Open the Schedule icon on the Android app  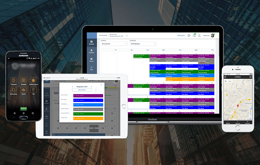[23, 80]
